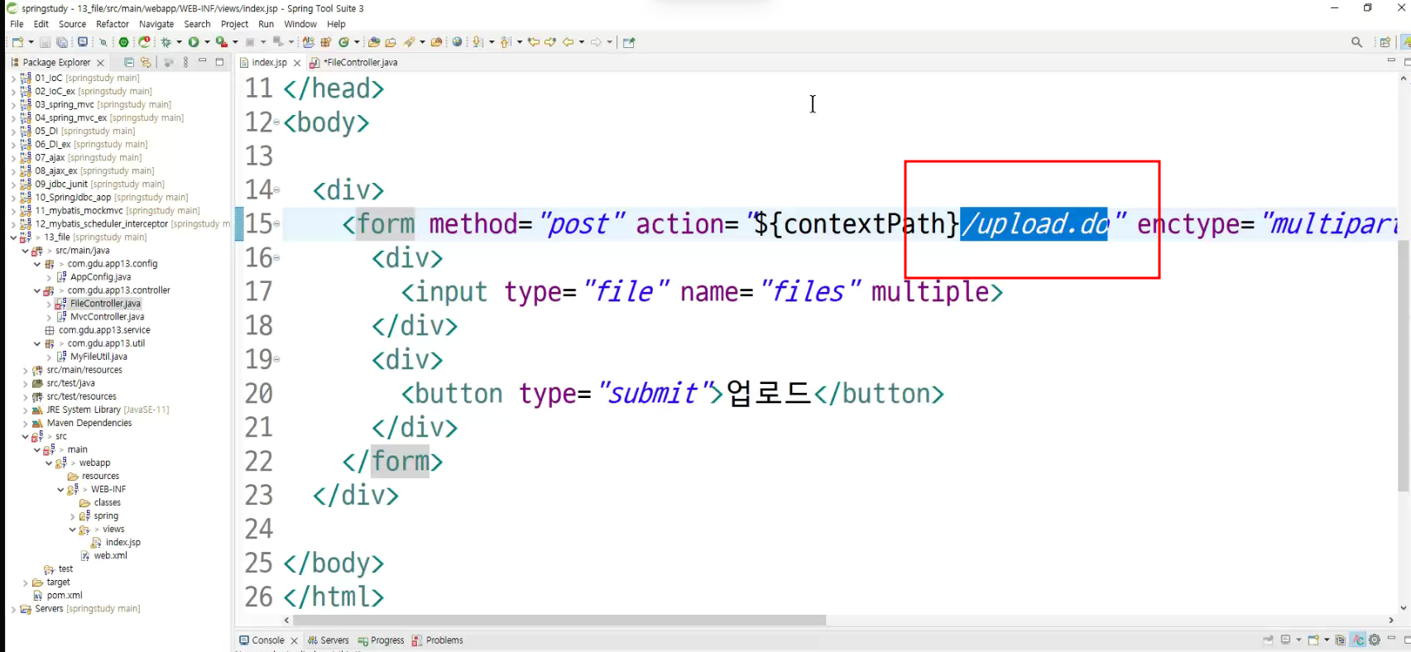Screen dimensions: 1411x652
Task: Switch to the Servers tab
Action: coord(329,640)
